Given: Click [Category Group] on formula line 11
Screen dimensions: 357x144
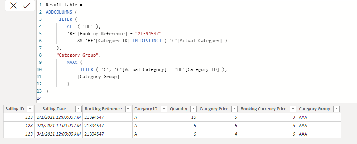Looking at the screenshot, I should (98, 77).
